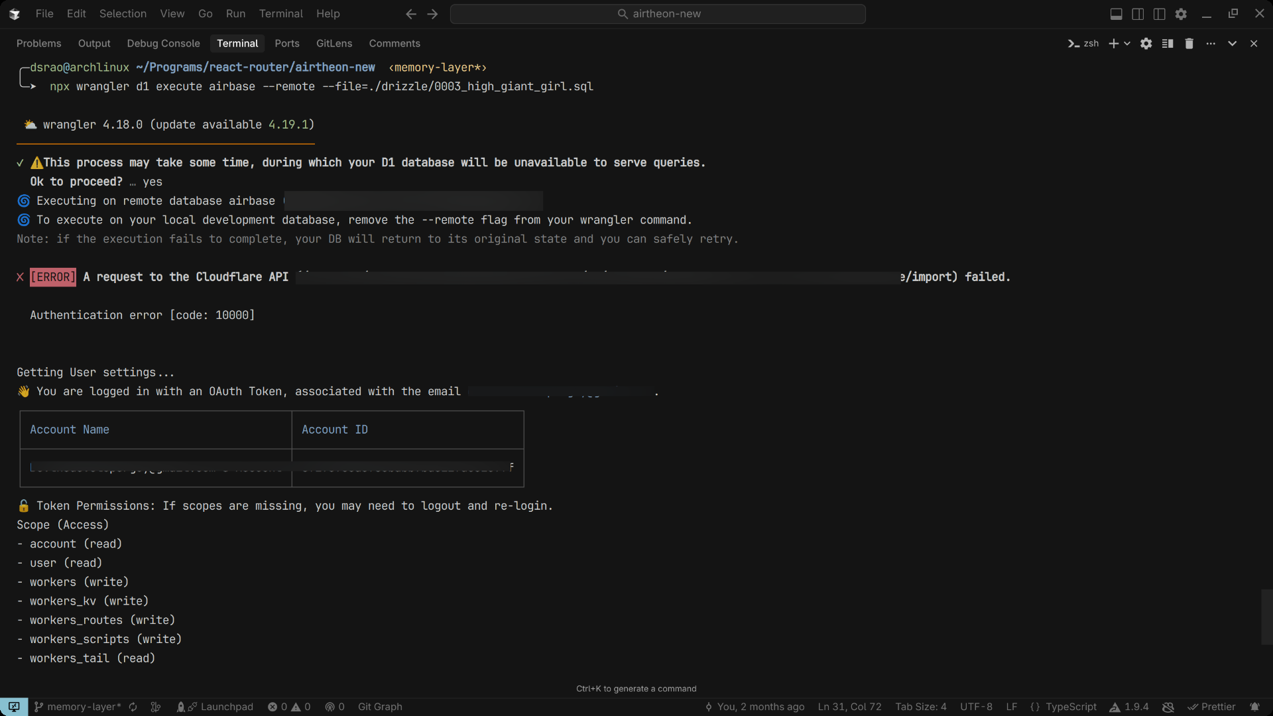Open the terminal views dropdown chevron
This screenshot has width=1273, height=716.
tap(1233, 43)
